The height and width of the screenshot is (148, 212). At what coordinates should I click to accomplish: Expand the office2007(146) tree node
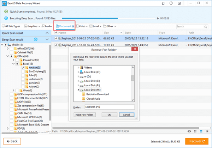(x=8, y=49)
